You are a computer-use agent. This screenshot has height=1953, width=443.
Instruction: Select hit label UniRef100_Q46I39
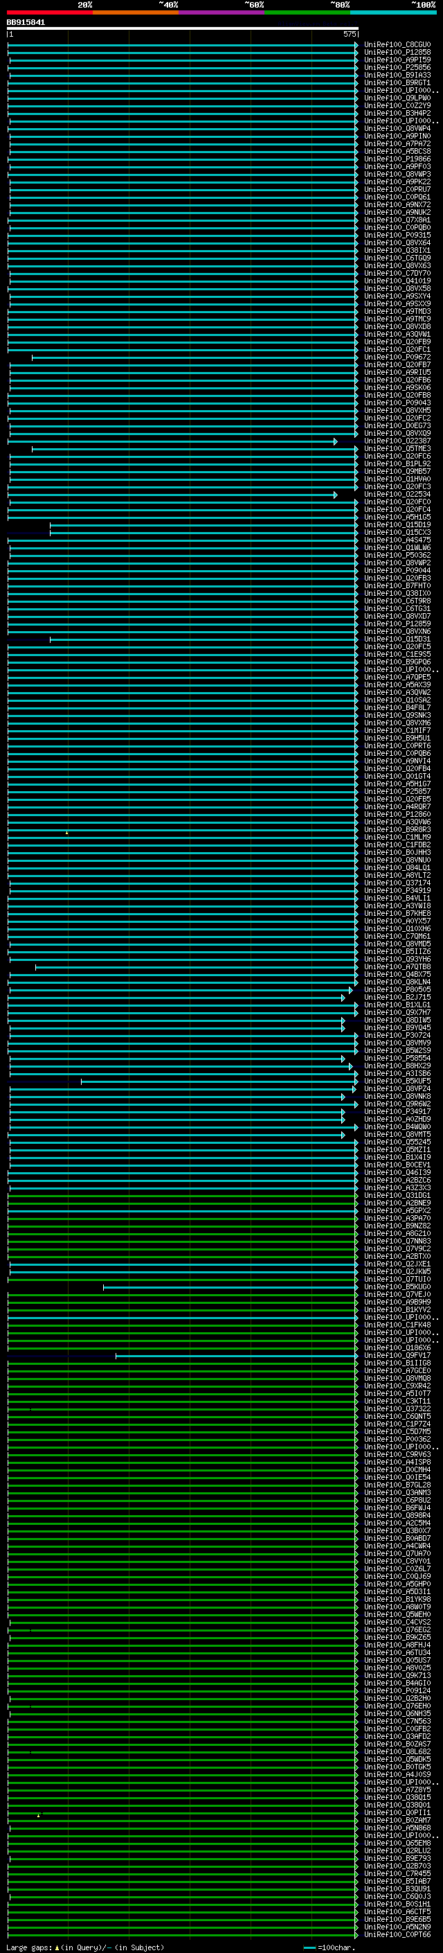(397, 1172)
